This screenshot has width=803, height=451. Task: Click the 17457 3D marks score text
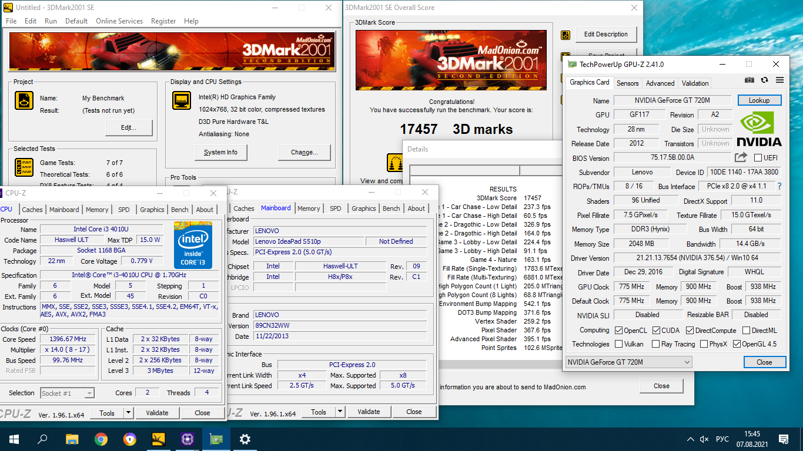[x=456, y=130]
